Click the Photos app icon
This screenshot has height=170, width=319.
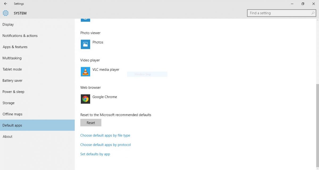85,44
